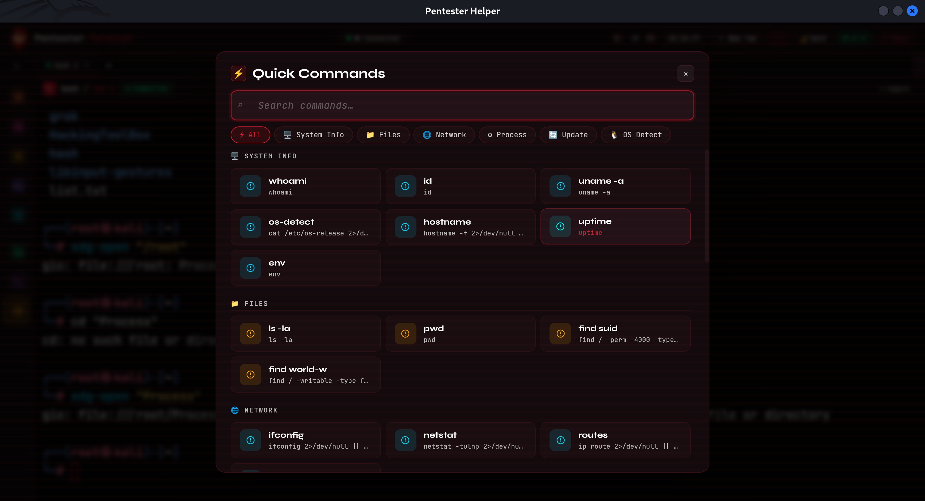Image resolution: width=925 pixels, height=501 pixels.
Task: Click the find suid orange icon
Action: [560, 334]
